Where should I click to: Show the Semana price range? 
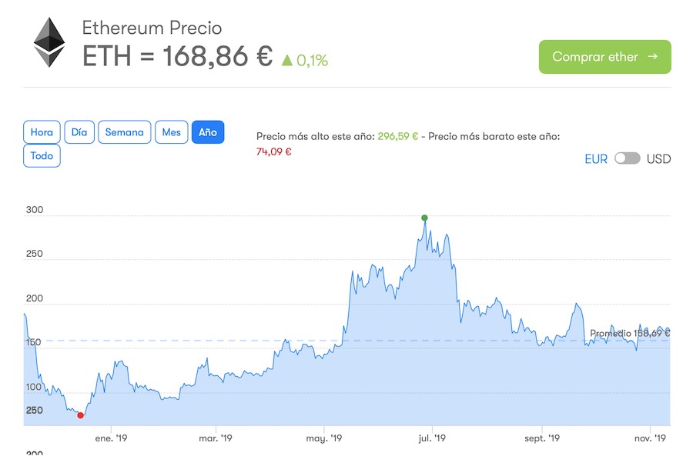click(x=124, y=132)
